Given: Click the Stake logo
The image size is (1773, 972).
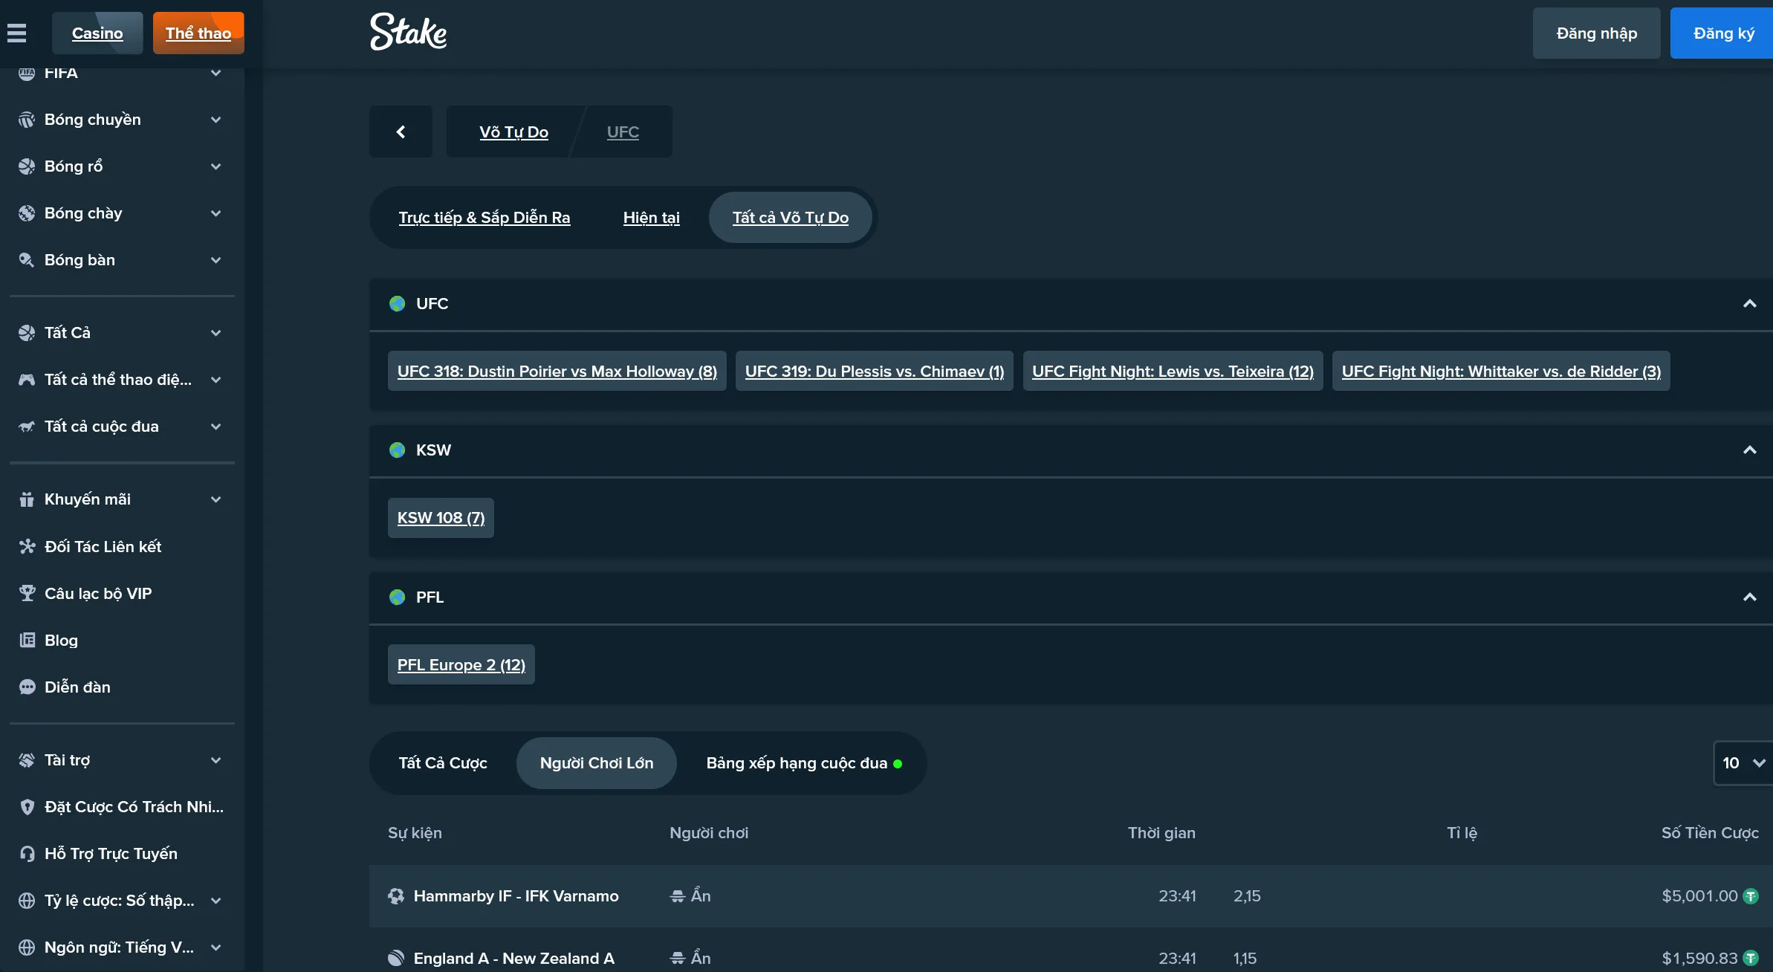Looking at the screenshot, I should click(409, 32).
